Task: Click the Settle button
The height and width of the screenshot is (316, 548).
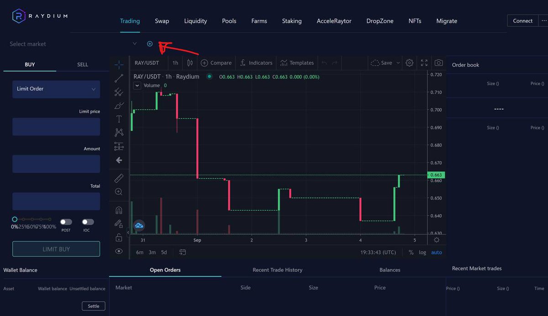Action: point(94,306)
